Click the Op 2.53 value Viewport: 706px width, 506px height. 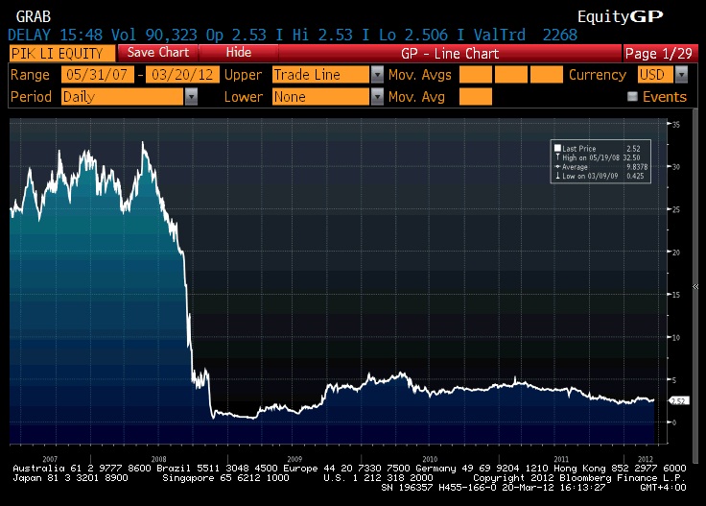pos(236,35)
